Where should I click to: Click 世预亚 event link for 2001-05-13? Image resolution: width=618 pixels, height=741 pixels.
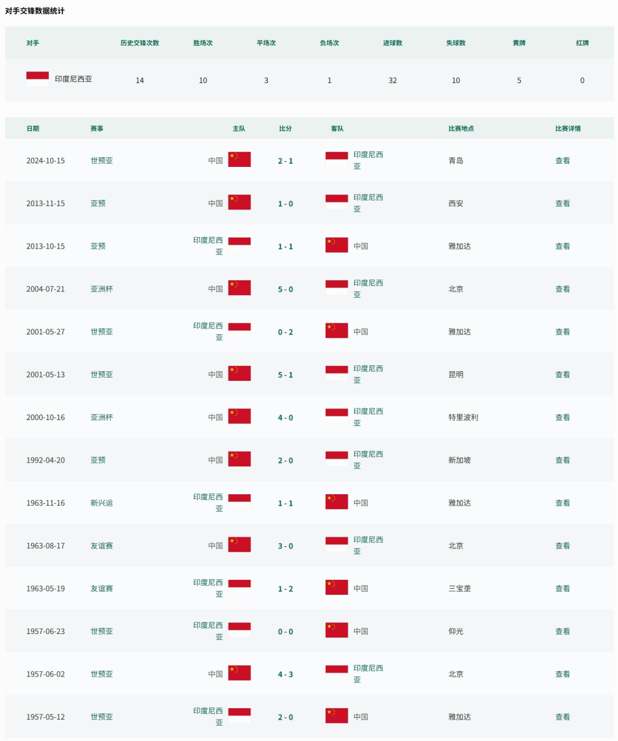point(102,374)
